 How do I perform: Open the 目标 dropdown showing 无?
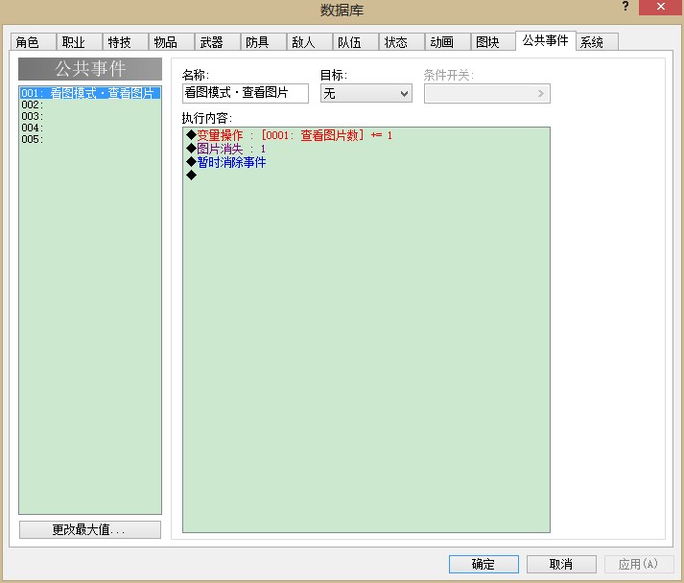(x=366, y=93)
